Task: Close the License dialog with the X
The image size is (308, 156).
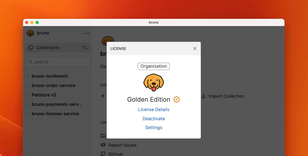Action: (195, 48)
